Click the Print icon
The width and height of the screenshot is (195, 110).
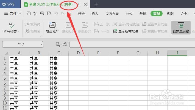42,14
